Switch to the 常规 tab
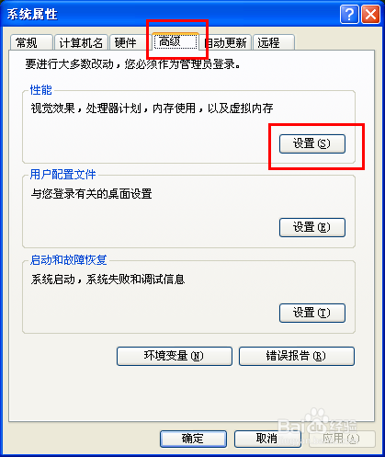Viewport: 385px width, 457px height. point(31,42)
